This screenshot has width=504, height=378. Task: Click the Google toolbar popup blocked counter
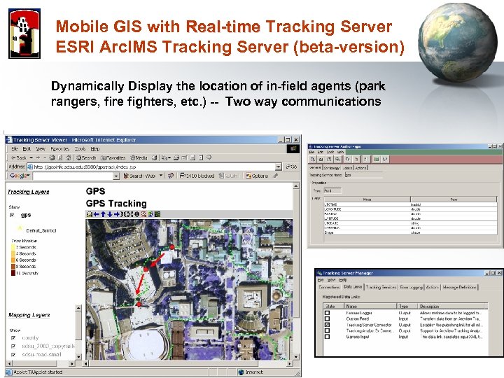point(197,176)
